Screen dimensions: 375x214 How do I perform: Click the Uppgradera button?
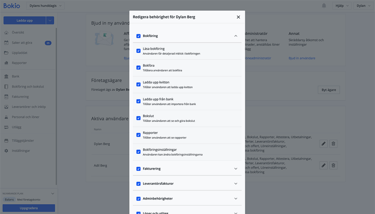[29, 208]
